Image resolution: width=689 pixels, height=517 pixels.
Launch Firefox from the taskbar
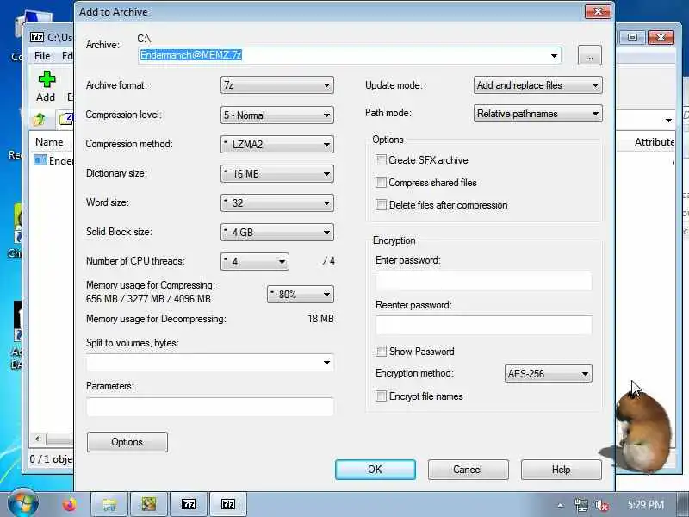(x=69, y=504)
